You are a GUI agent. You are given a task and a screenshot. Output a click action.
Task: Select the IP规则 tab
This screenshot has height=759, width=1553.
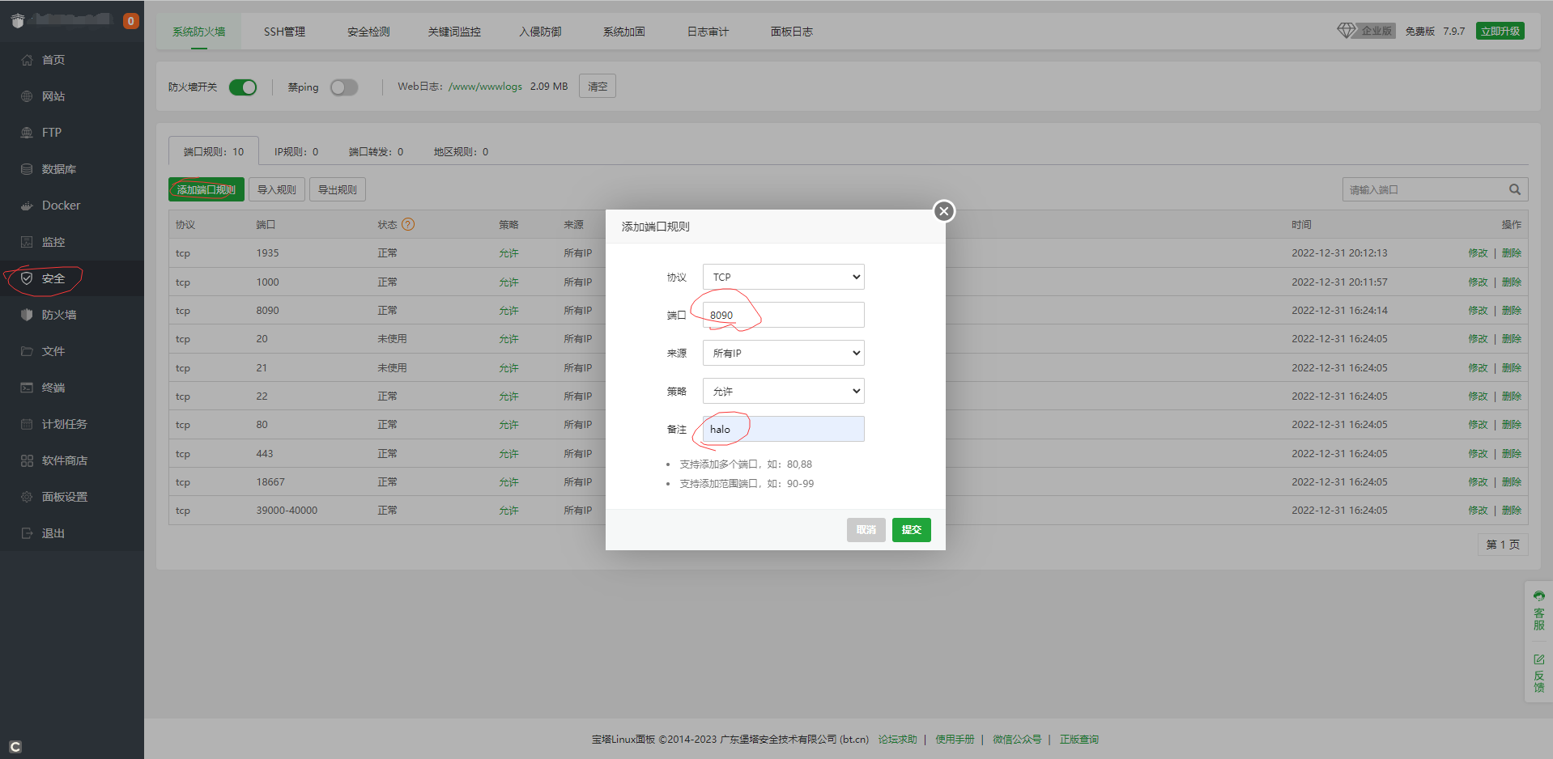point(296,151)
